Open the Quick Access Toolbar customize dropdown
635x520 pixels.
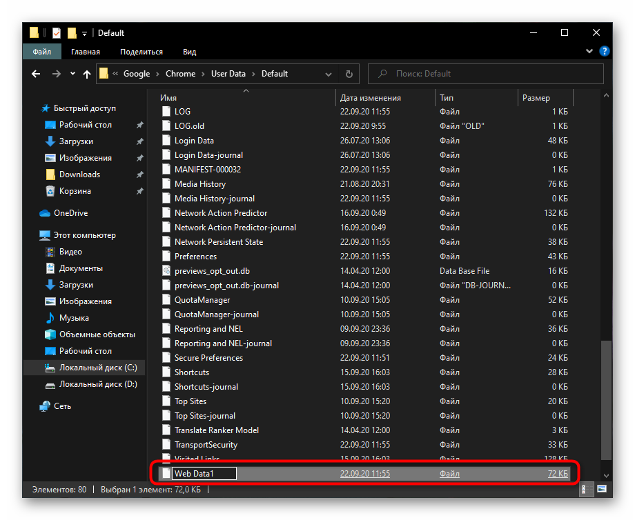pos(85,33)
